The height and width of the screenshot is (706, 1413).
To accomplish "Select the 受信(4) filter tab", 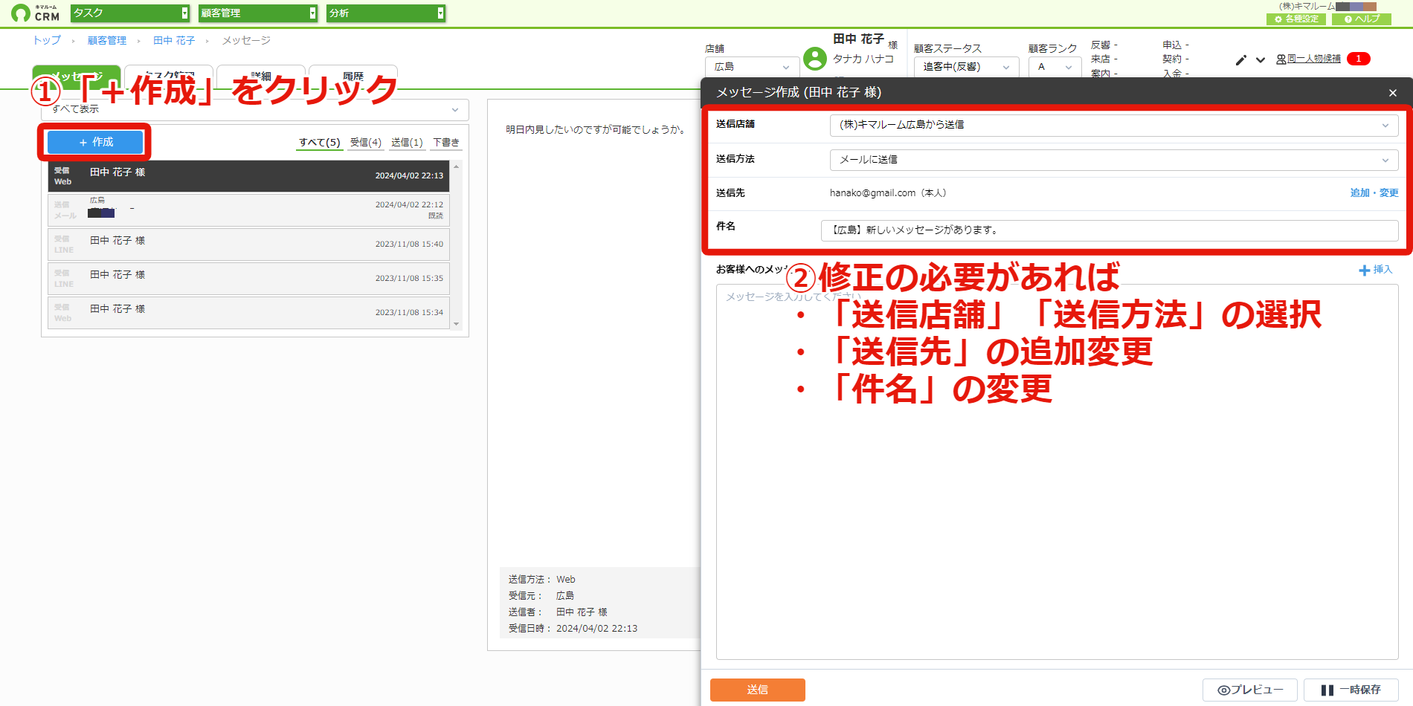I will tap(366, 143).
